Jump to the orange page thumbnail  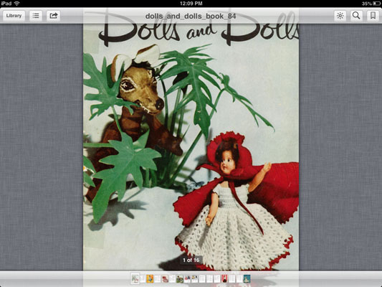(x=150, y=278)
